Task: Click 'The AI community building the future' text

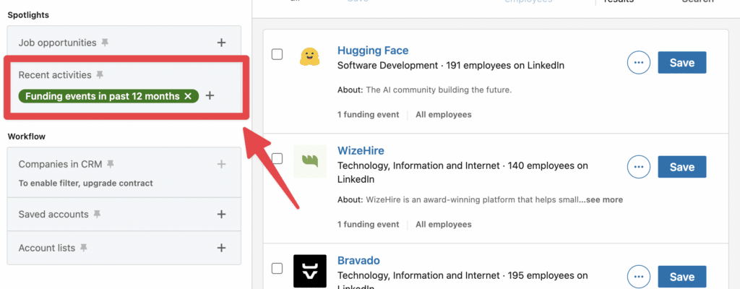Action: coord(439,90)
